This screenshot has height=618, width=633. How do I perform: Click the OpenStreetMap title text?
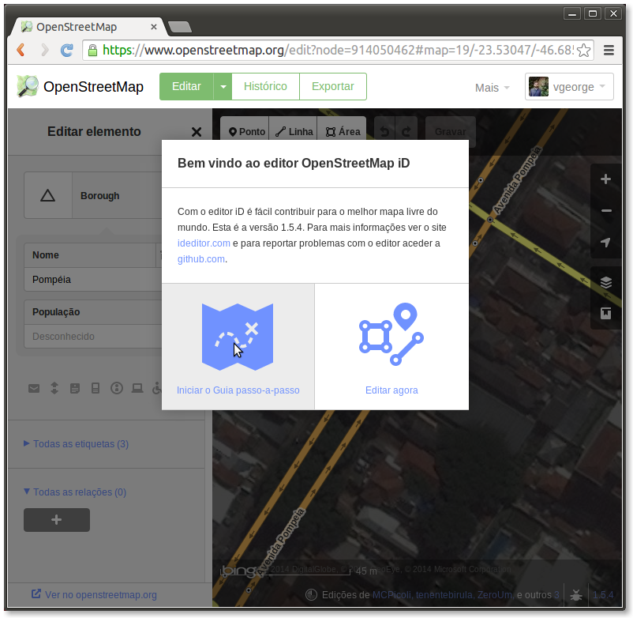(93, 87)
